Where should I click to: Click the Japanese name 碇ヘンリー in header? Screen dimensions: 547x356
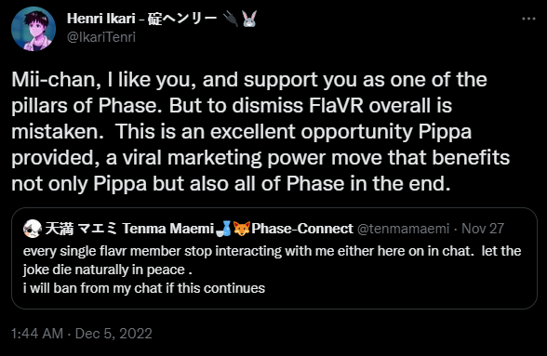pos(182,19)
